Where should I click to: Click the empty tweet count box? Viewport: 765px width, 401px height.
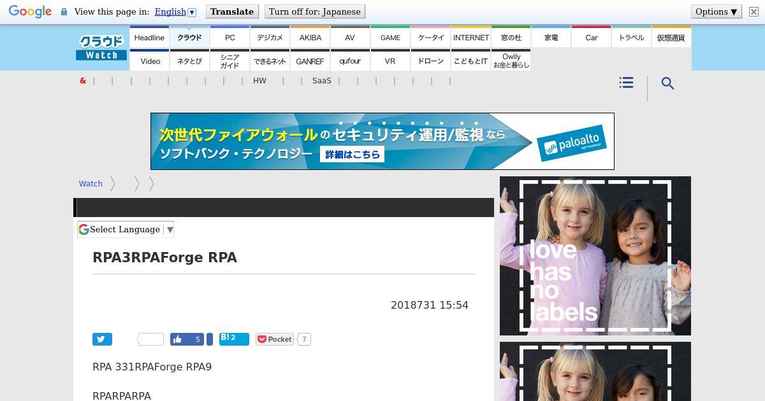tap(151, 339)
